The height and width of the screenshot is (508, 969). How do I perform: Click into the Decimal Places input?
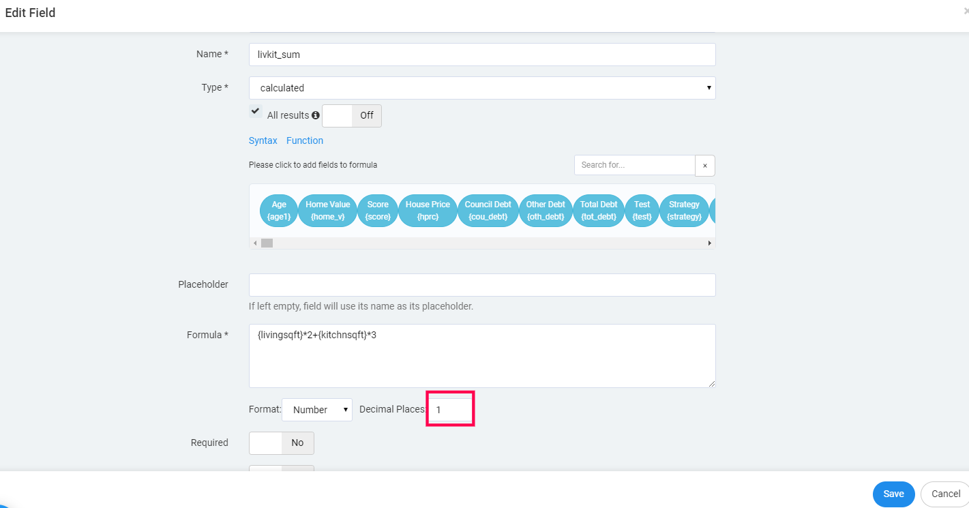(450, 410)
